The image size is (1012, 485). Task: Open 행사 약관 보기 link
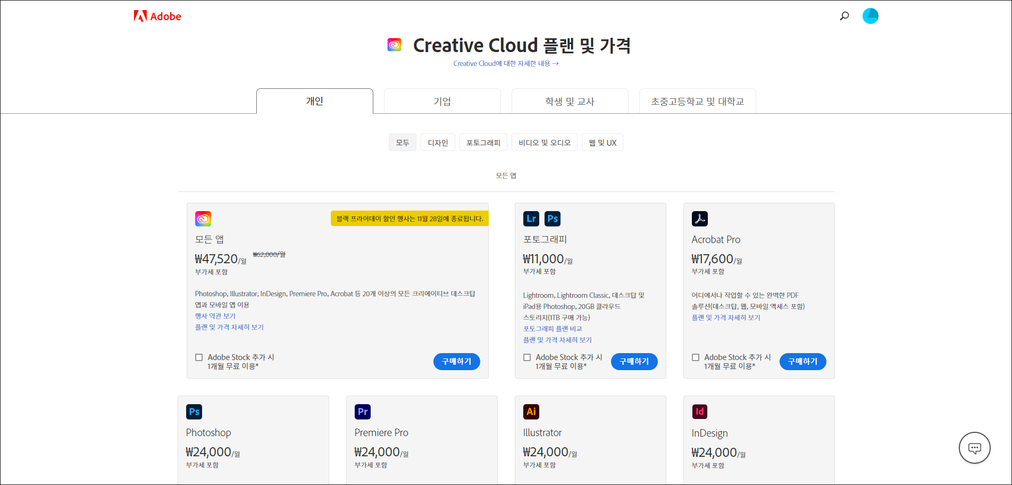(215, 316)
